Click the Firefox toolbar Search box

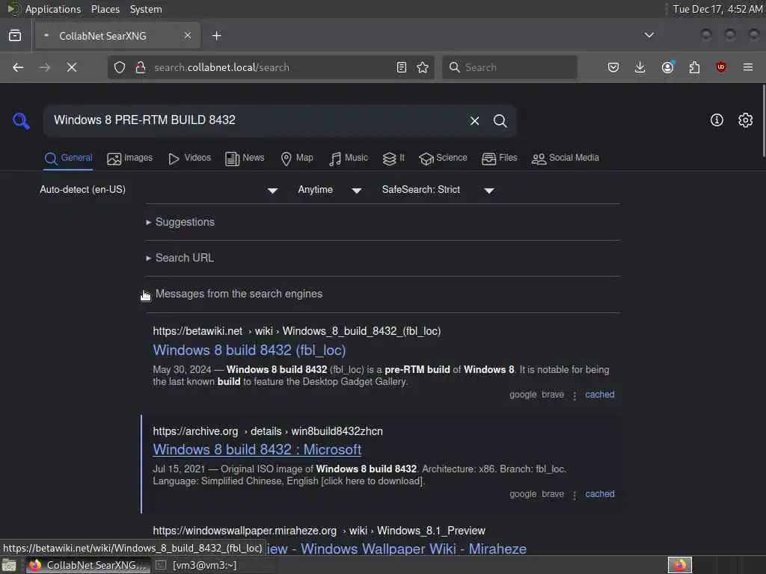509,67
